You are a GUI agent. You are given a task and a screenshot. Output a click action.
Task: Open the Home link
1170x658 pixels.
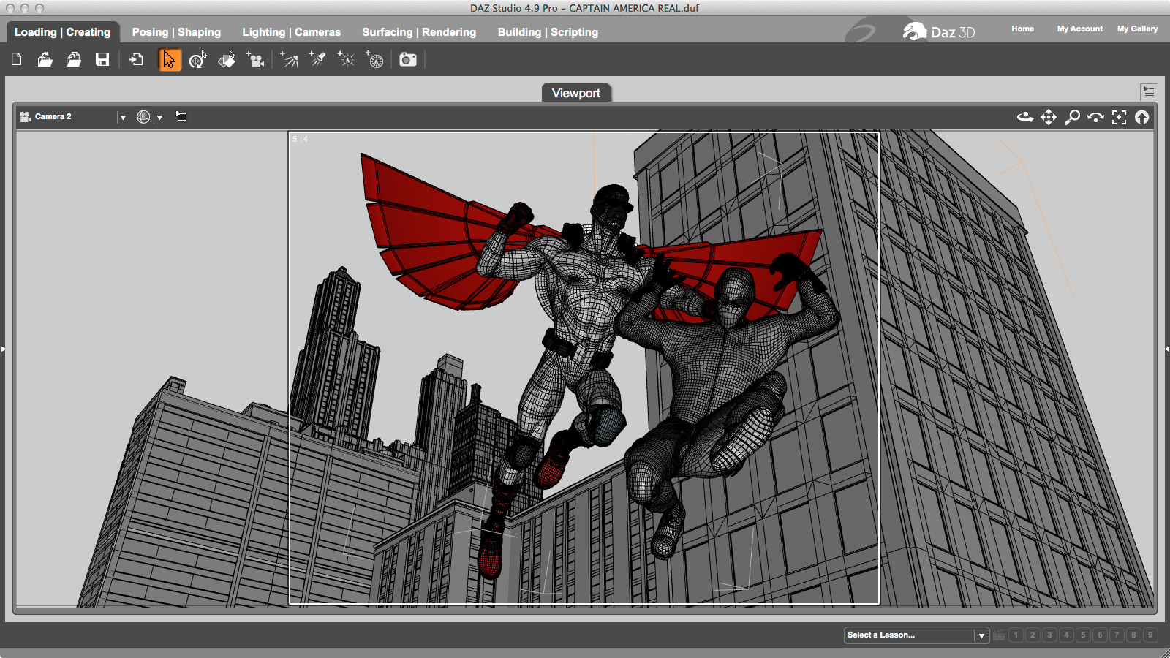coord(1022,29)
